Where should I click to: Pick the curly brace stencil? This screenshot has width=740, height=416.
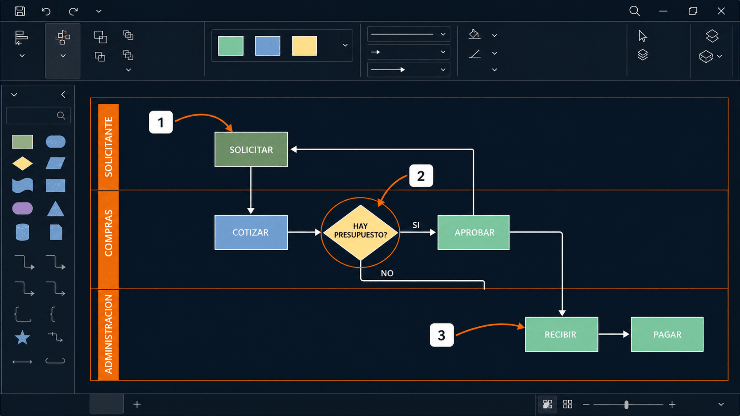pos(53,314)
